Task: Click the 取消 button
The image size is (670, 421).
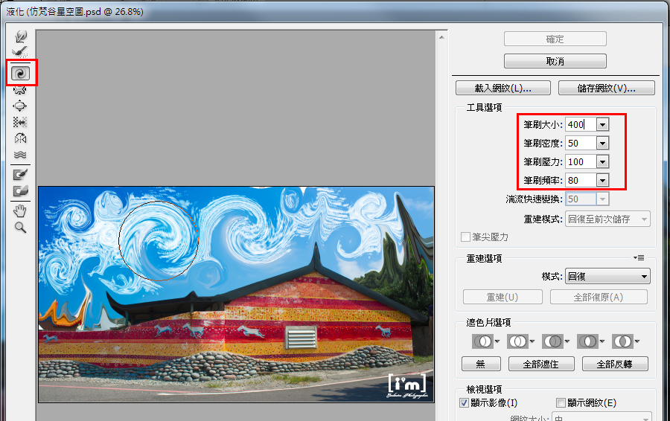Action: tap(555, 61)
